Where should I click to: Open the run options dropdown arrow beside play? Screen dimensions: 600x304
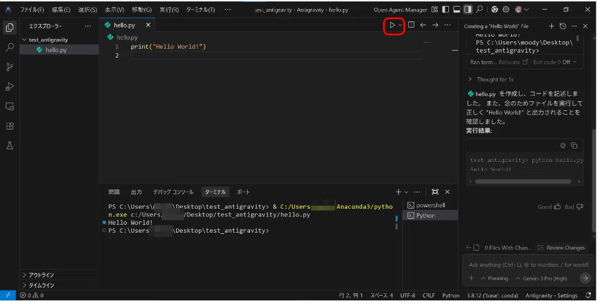click(x=400, y=25)
